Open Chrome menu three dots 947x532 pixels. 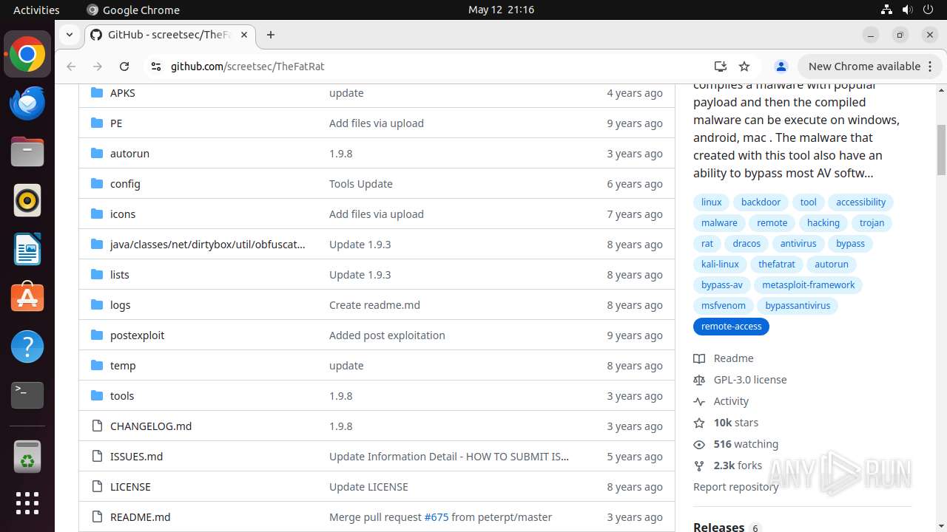click(x=930, y=66)
